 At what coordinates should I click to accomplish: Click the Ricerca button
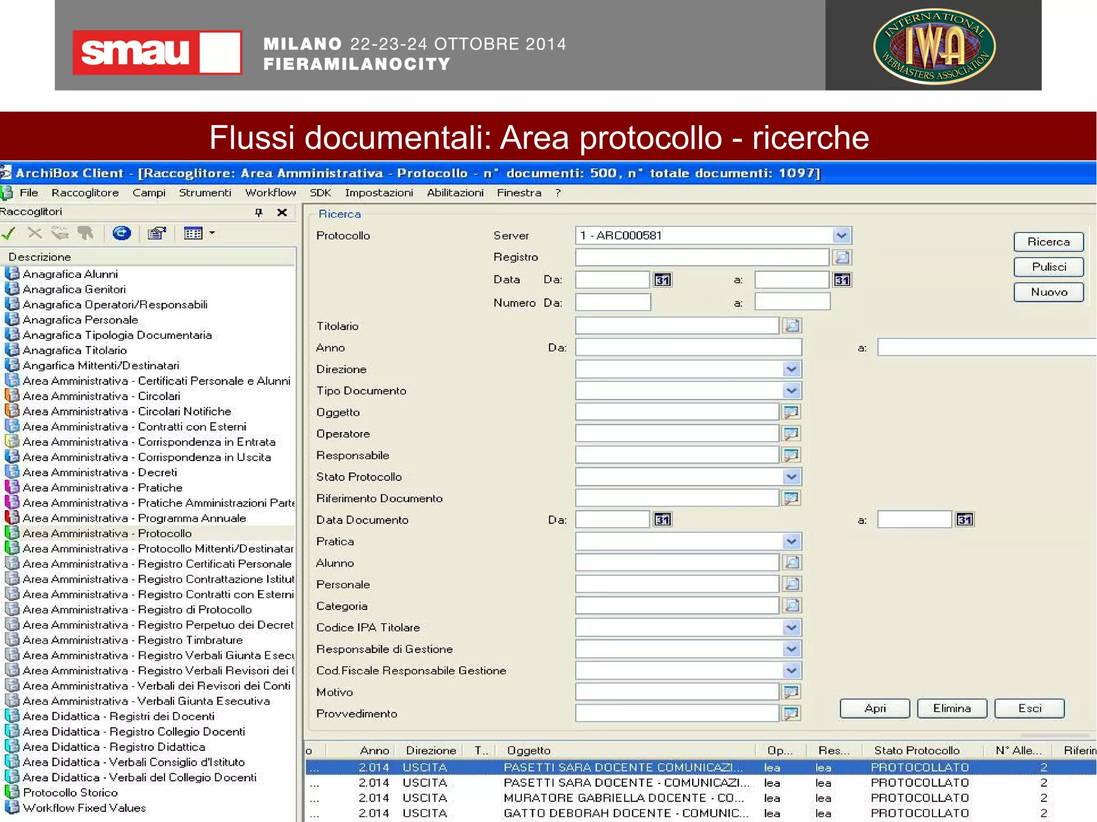pyautogui.click(x=1048, y=242)
